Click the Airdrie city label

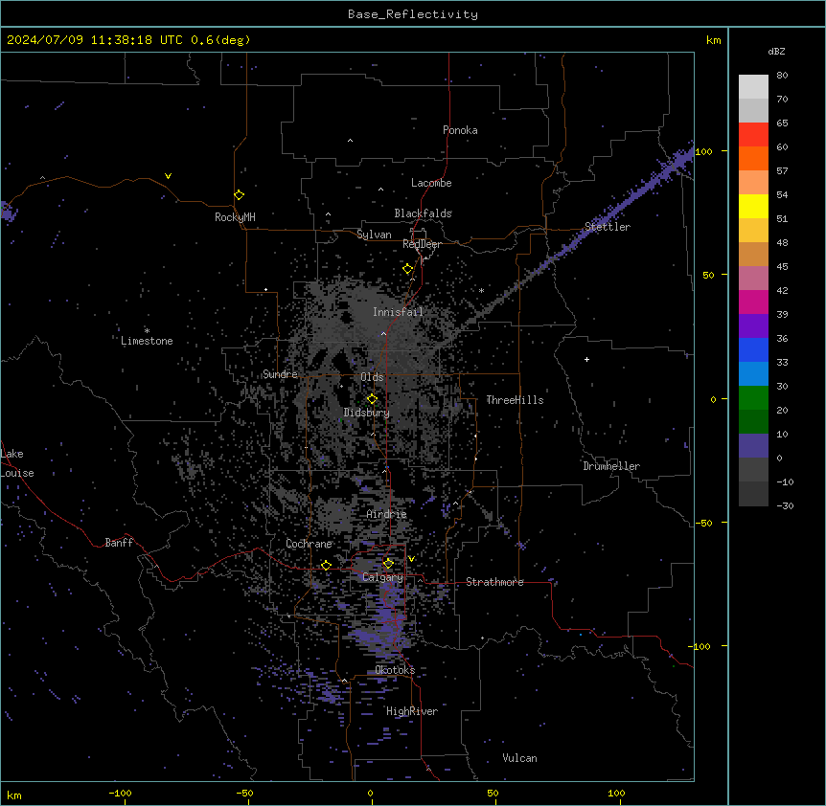[387, 514]
